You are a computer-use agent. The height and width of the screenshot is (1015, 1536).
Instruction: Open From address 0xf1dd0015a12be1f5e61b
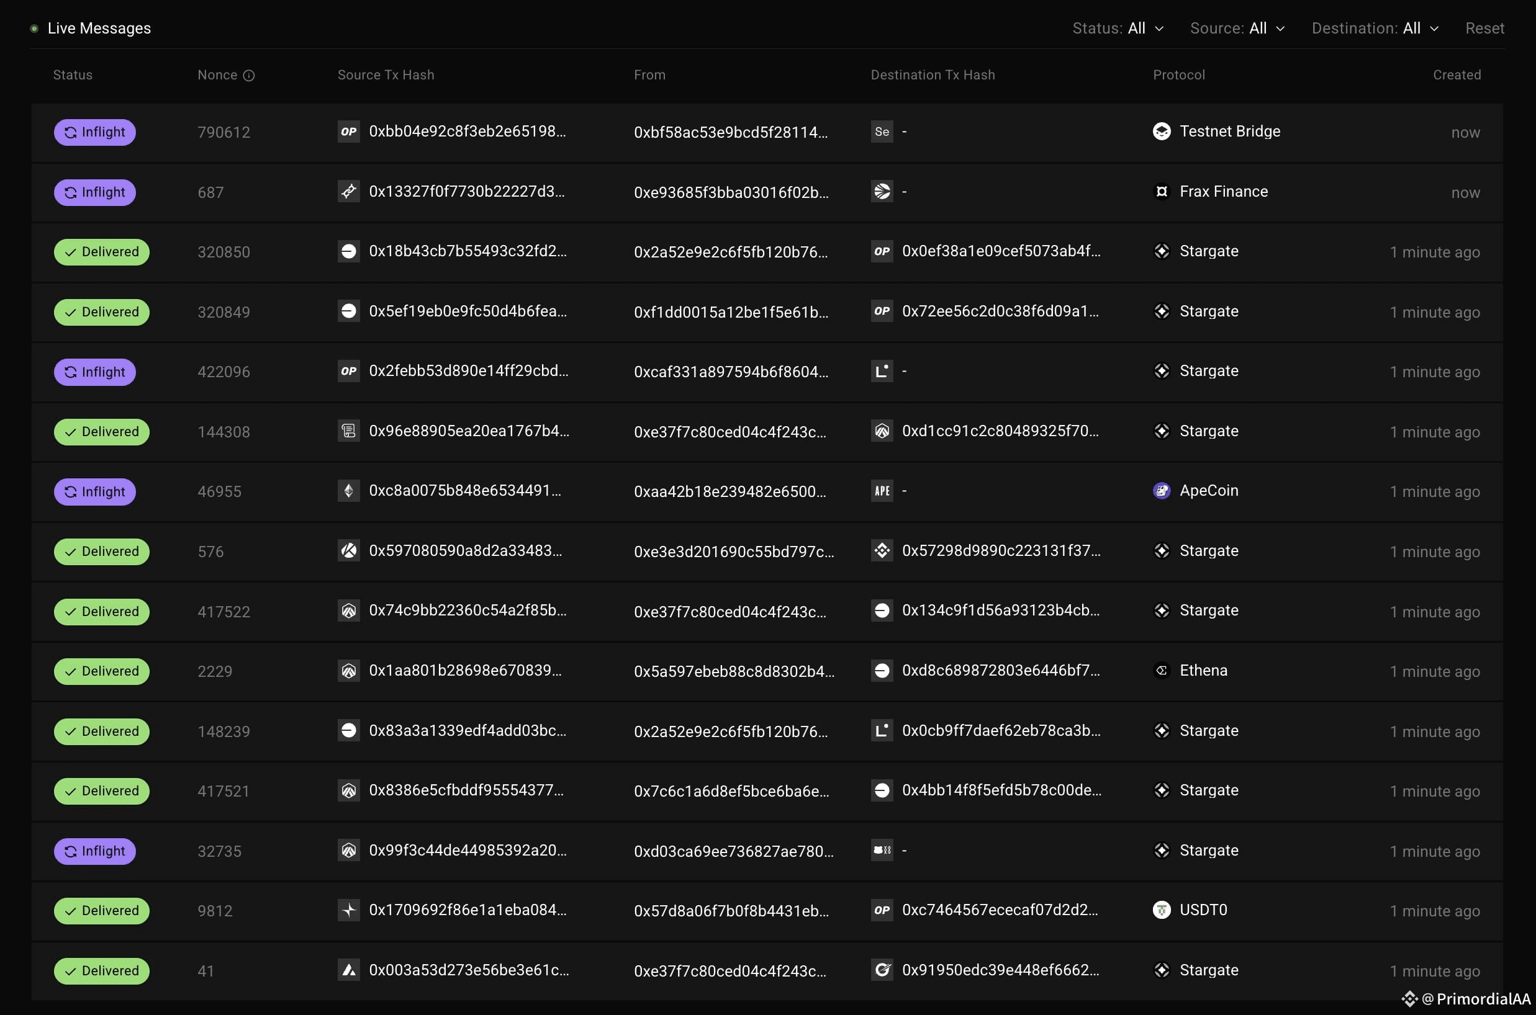point(731,312)
